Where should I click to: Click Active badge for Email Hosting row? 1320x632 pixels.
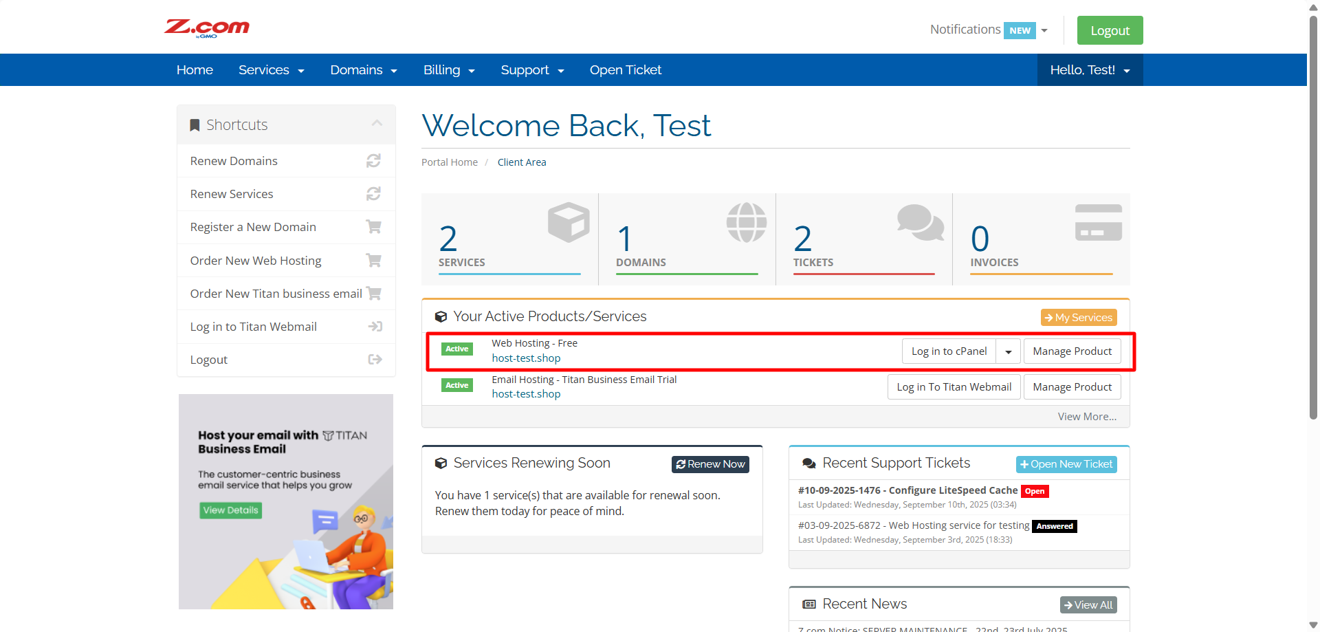tap(456, 385)
